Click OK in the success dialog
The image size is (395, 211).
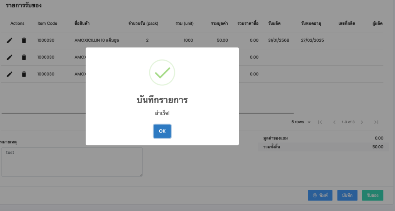coord(162,131)
